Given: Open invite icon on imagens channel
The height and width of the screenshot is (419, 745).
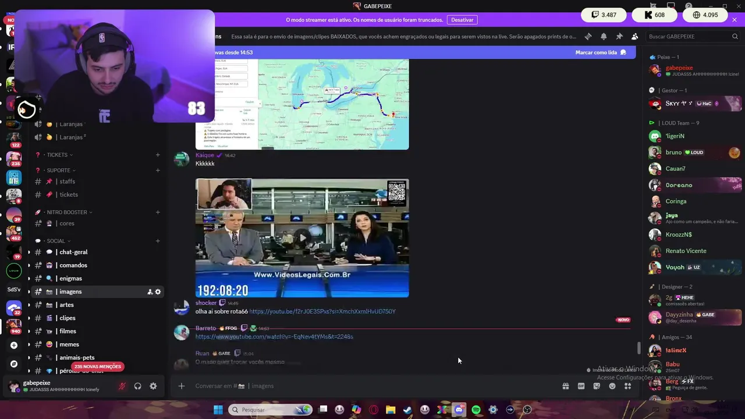Looking at the screenshot, I should (x=150, y=292).
